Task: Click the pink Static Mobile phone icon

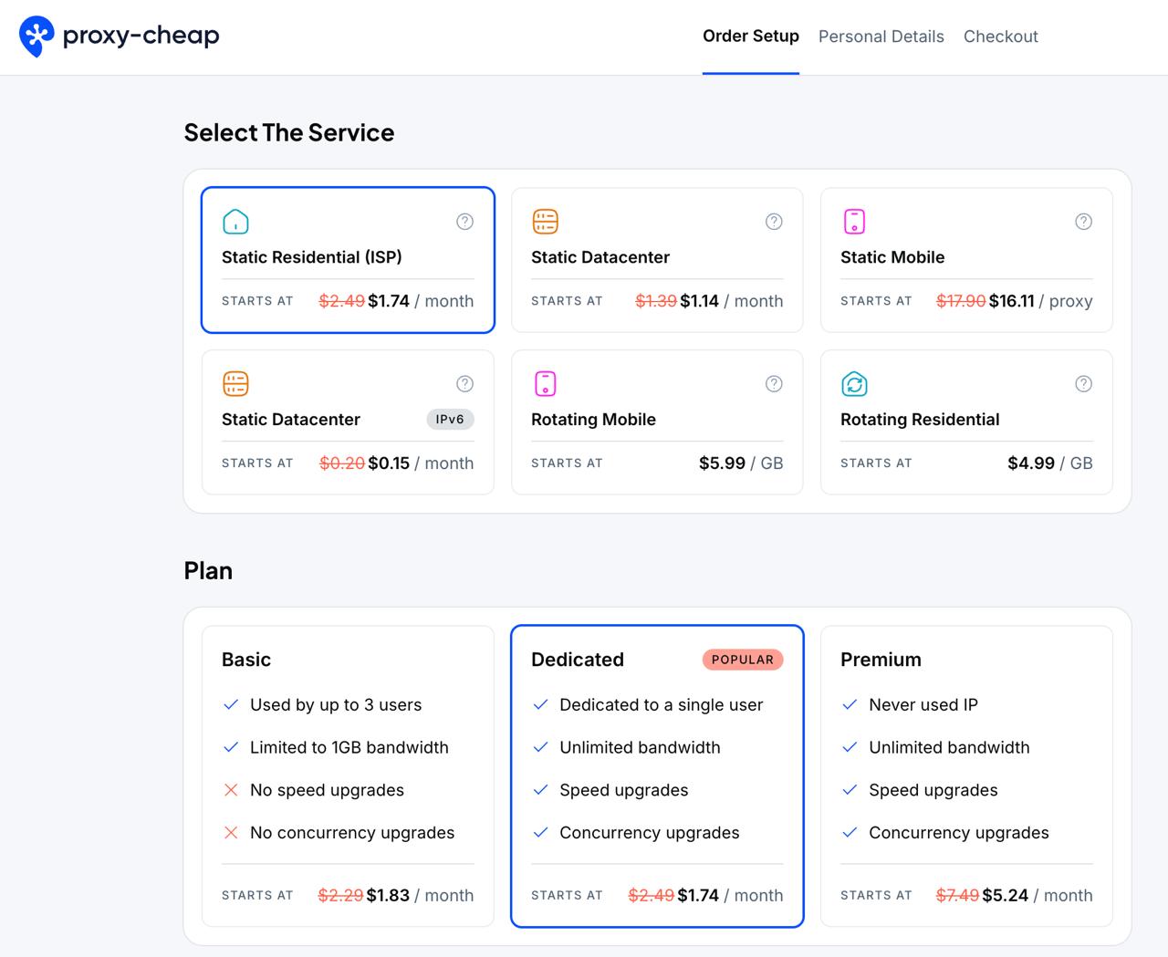Action: 854,221
